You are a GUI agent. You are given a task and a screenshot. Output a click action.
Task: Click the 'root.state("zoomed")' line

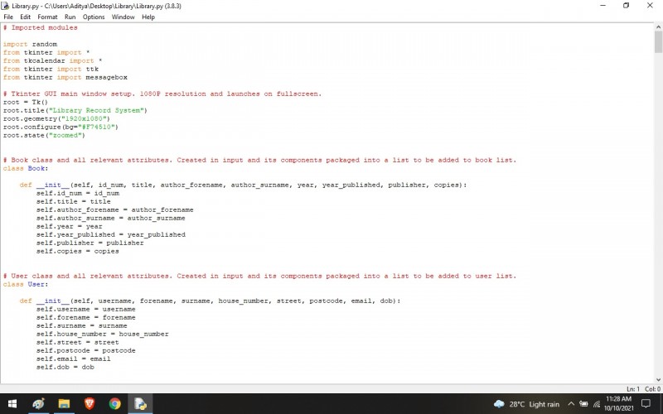pos(44,135)
